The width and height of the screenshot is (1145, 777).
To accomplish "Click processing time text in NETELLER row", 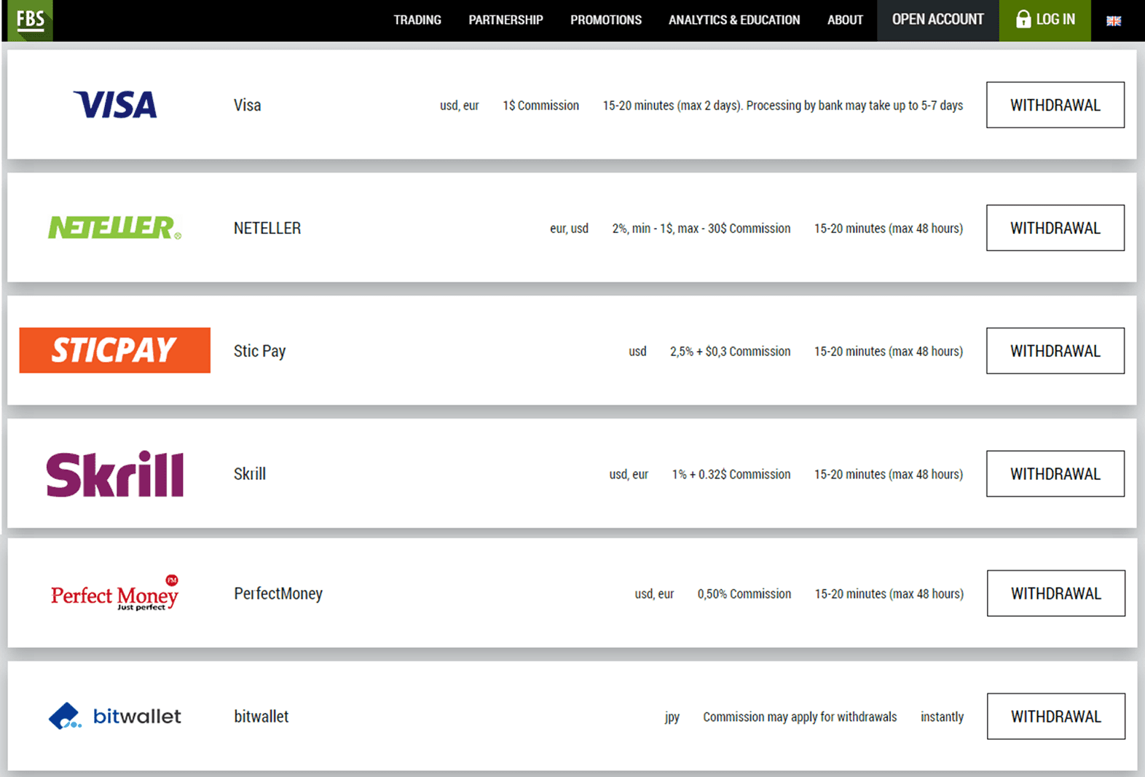I will 889,229.
